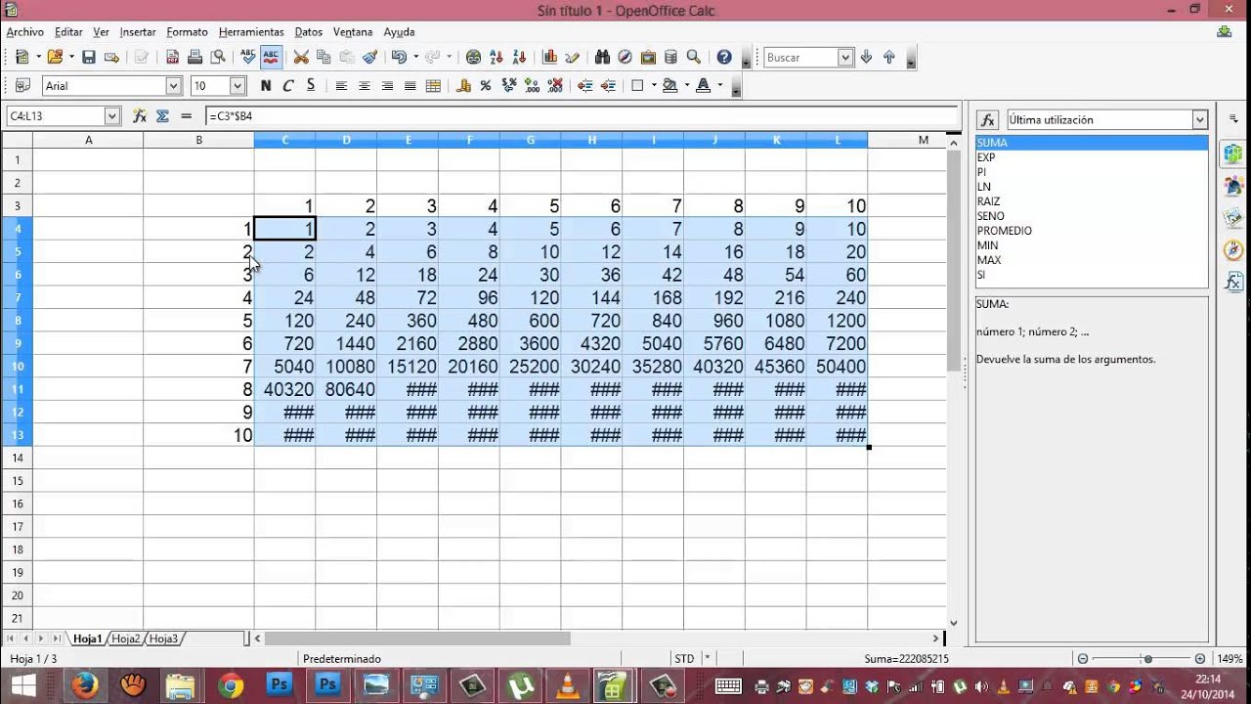This screenshot has width=1251, height=704.
Task: Expand the Name Box dropdown (C4:L13)
Action: pos(111,115)
